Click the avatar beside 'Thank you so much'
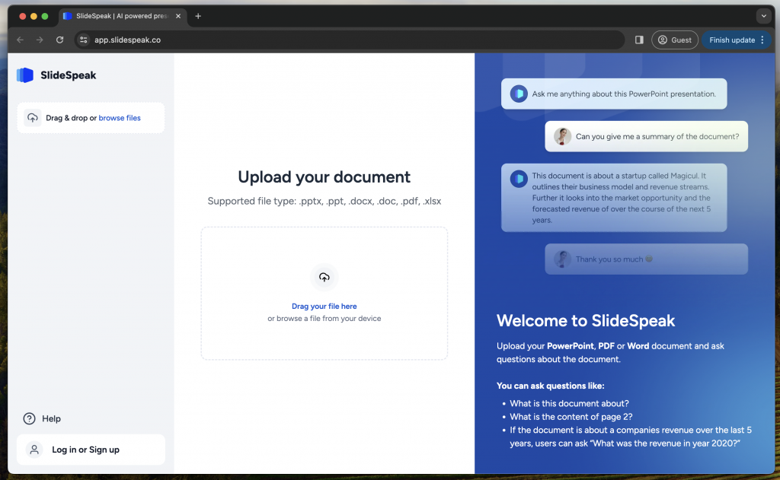This screenshot has width=780, height=480. click(562, 259)
